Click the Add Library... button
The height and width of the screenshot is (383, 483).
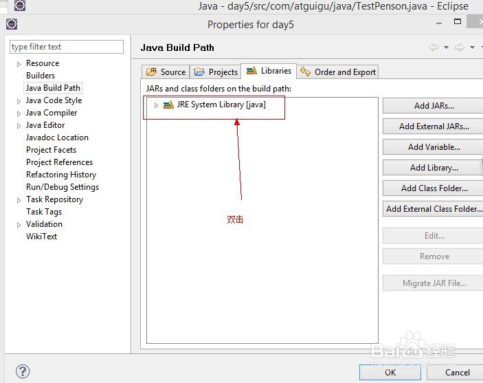pos(434,168)
